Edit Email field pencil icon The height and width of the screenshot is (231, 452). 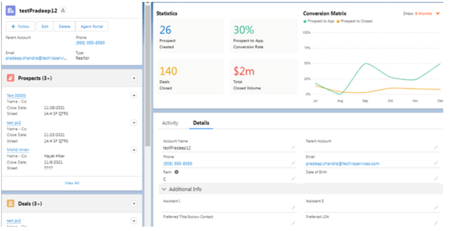(436, 163)
